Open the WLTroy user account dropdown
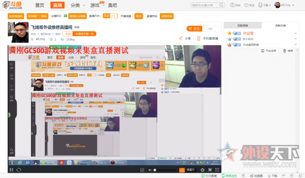The width and height of the screenshot is (305, 178). (x=284, y=5)
